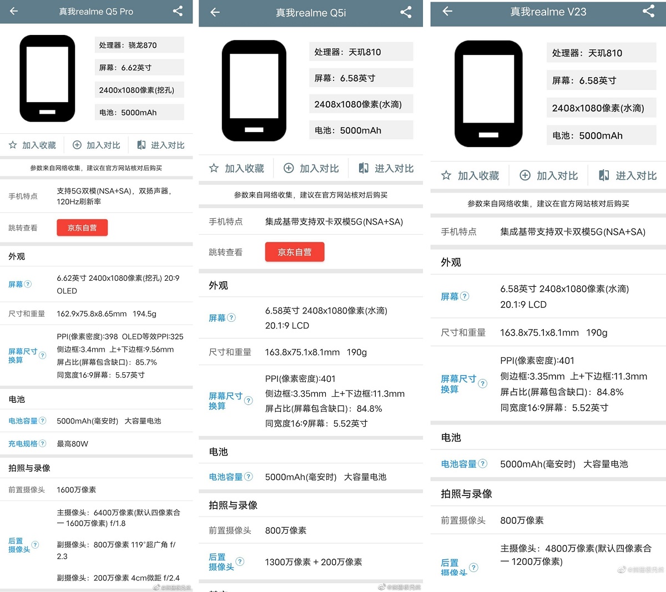Add realme Q5i to comparison (加入对比)

point(311,168)
